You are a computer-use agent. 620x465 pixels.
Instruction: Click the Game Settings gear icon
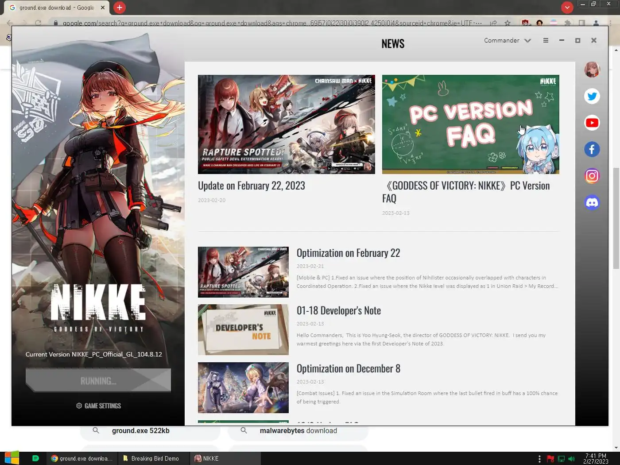coord(79,406)
